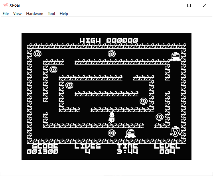Viewport: 213px width, 176px height.
Task: Click the HIGH score display
Action: (x=109, y=40)
